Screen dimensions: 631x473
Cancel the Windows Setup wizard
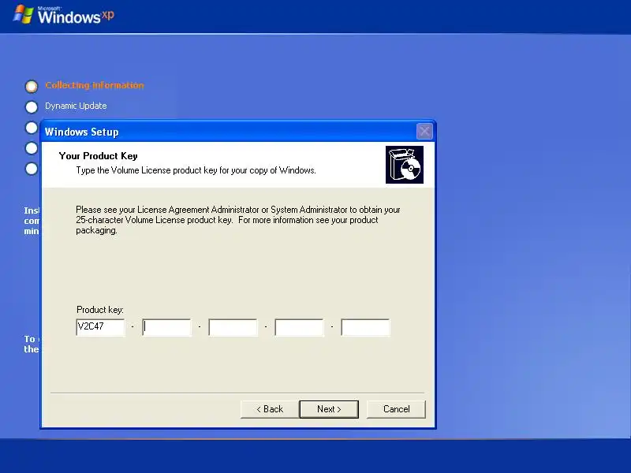pos(396,409)
